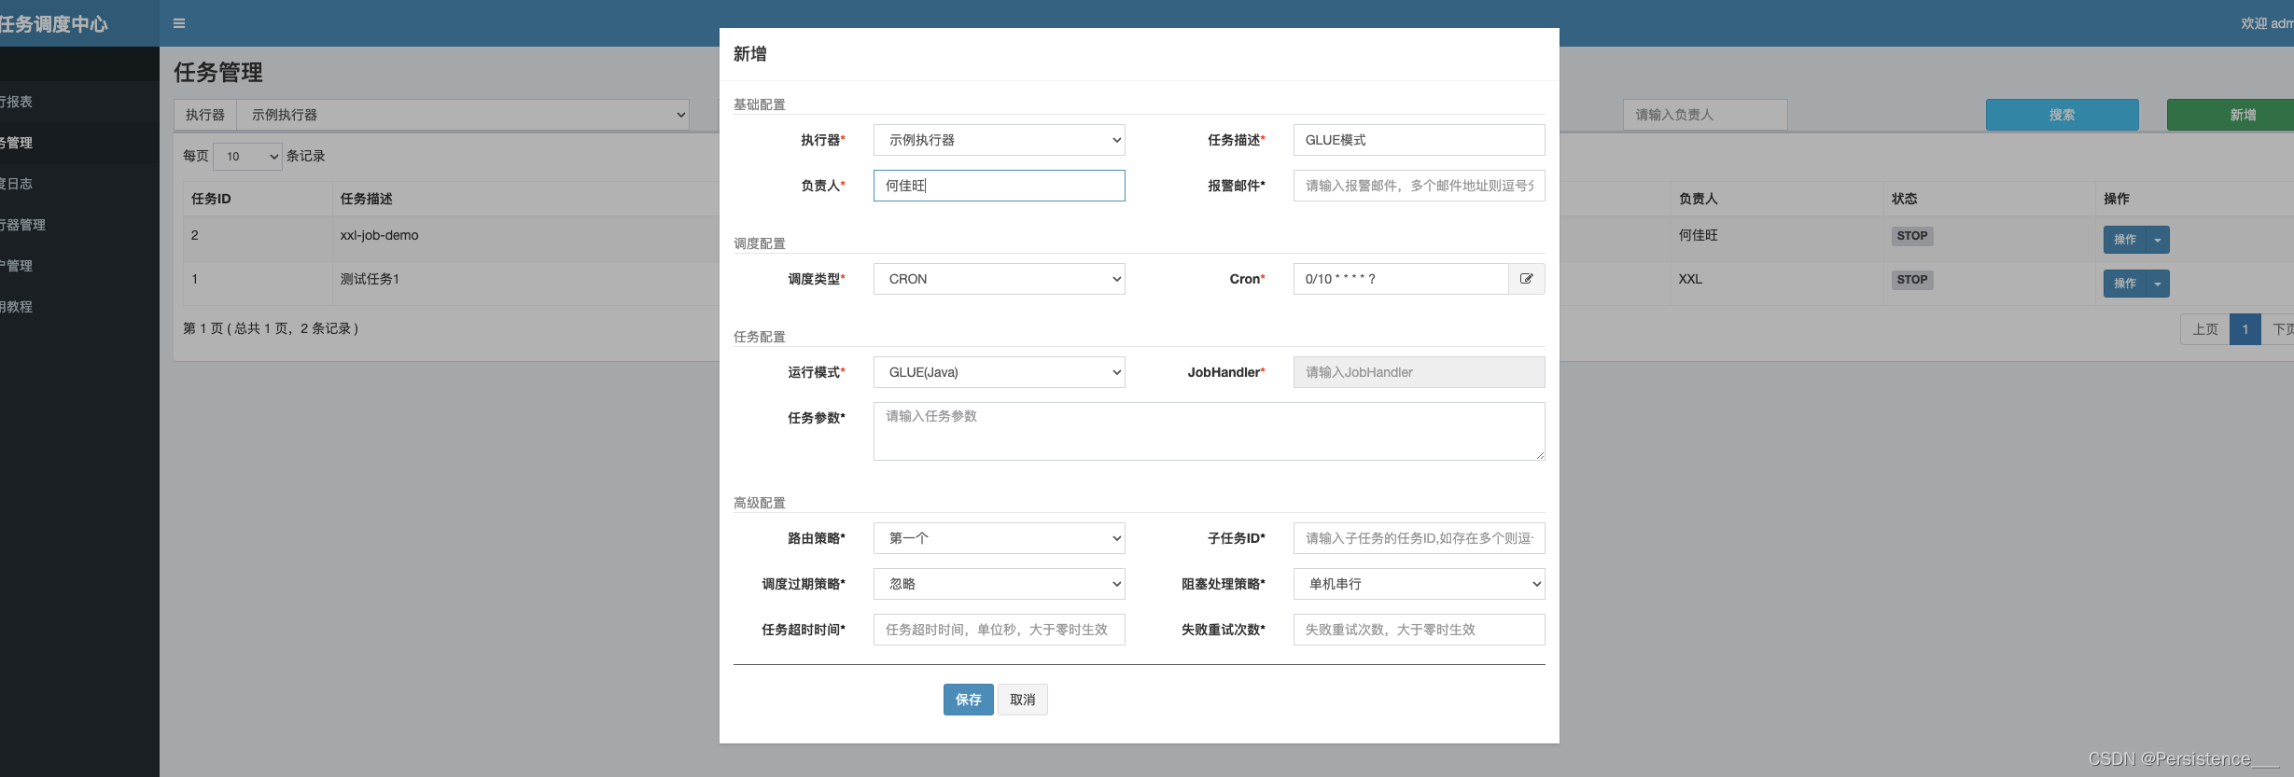The width and height of the screenshot is (2294, 777).
Task: Click the 新增 dialog title
Action: click(x=749, y=54)
